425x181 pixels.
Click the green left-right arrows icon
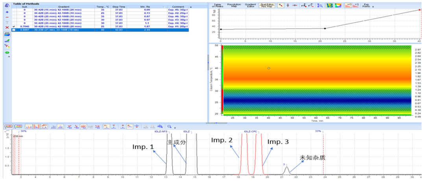click(x=7, y=53)
